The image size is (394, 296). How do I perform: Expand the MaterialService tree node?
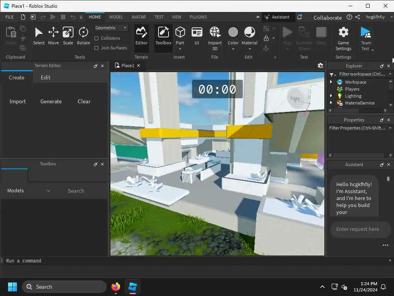point(331,103)
